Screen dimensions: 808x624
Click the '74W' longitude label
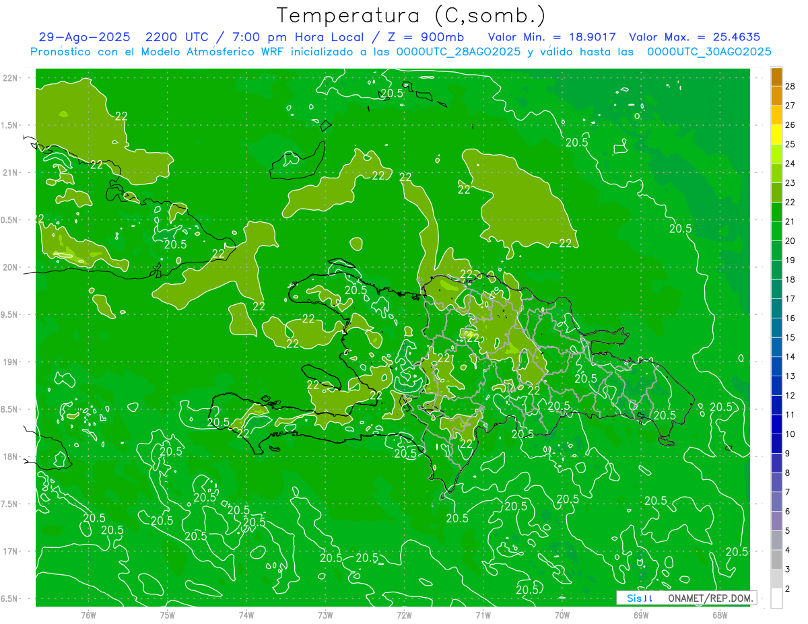246,615
